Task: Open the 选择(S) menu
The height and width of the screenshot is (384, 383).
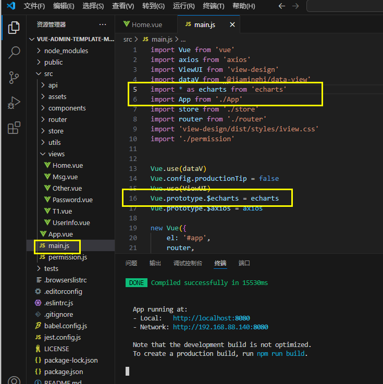Action: click(93, 6)
